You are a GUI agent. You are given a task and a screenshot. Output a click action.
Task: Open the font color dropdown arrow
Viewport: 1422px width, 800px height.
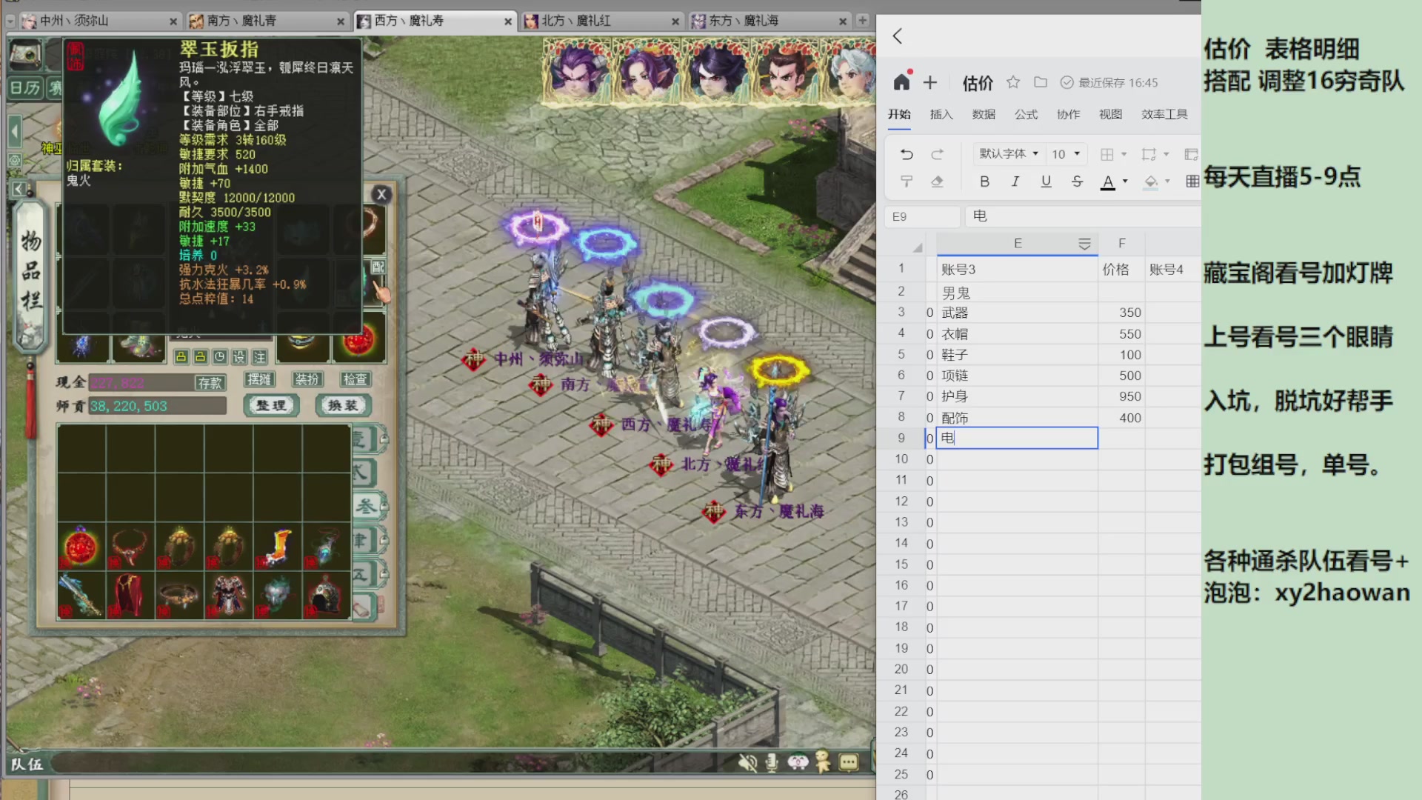(x=1125, y=181)
